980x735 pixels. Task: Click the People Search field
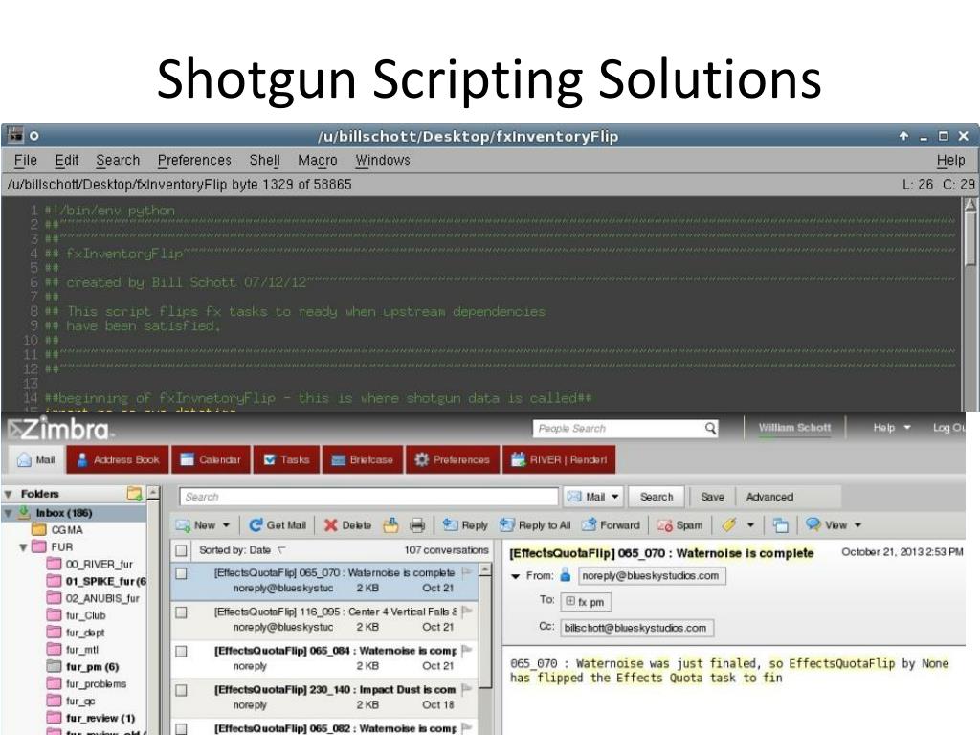coord(617,429)
